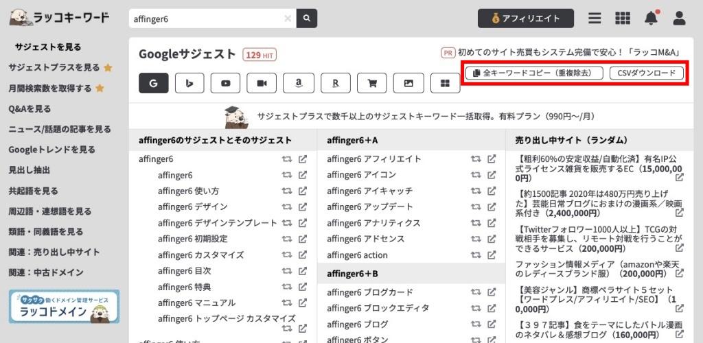Re-search icon for affinger6 マニュアル
Image resolution: width=703 pixels, height=343 pixels.
(287, 303)
